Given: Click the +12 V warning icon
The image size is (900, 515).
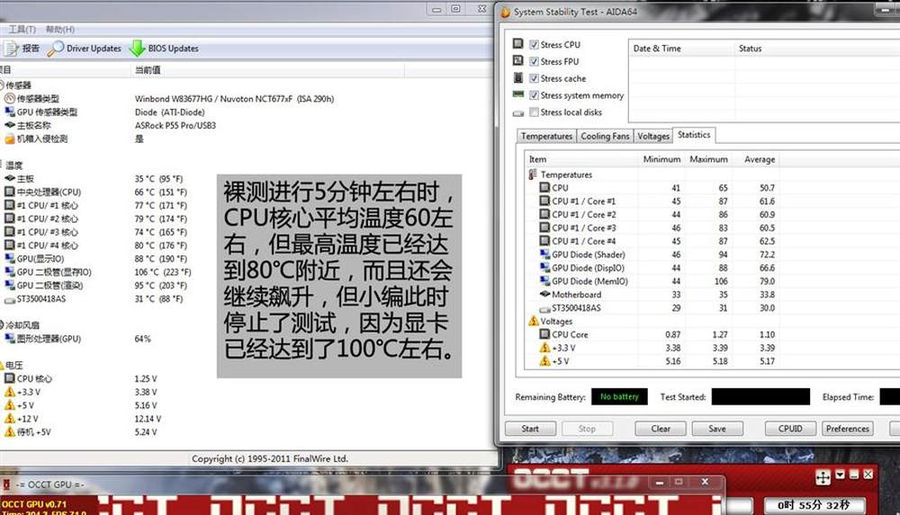Looking at the screenshot, I should coord(9,418).
